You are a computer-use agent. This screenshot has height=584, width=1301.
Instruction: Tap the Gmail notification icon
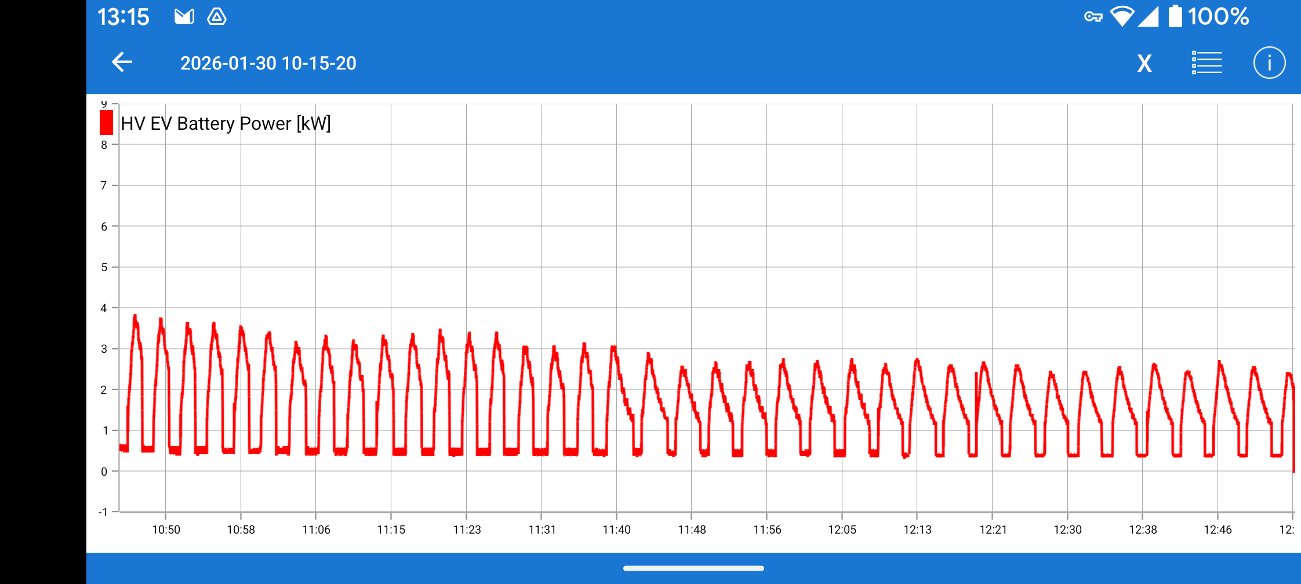(x=184, y=17)
